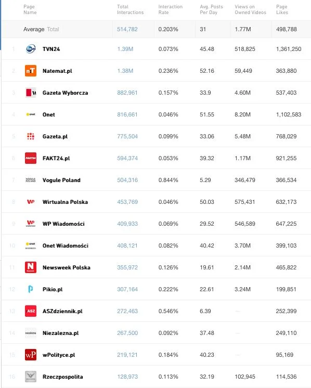Click the red FAKT24.pl logo icon

[31, 158]
